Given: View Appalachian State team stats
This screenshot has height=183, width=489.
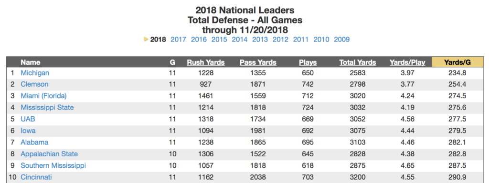Looking at the screenshot, I should point(49,154).
